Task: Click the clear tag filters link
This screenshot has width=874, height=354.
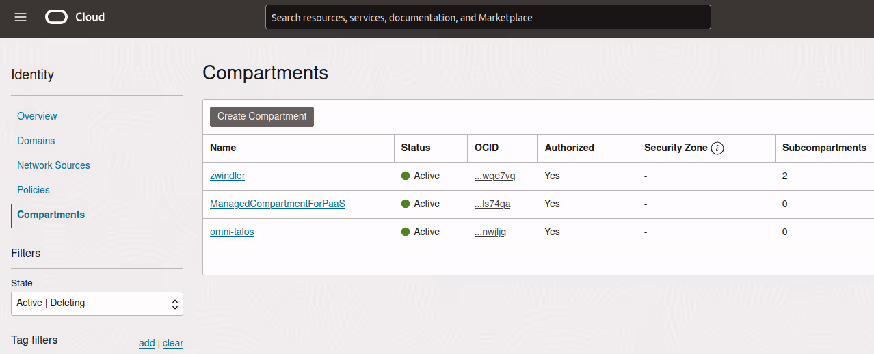Action: tap(172, 343)
